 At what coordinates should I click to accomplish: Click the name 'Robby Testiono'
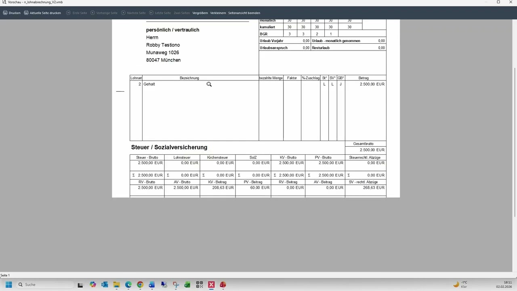(x=163, y=45)
